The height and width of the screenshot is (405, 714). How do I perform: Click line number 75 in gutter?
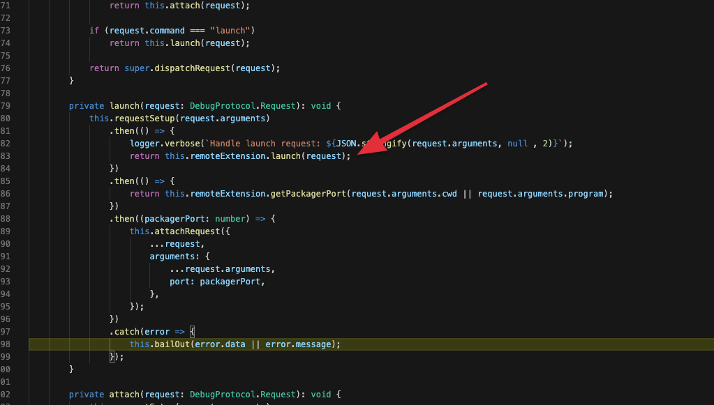[x=6, y=56]
